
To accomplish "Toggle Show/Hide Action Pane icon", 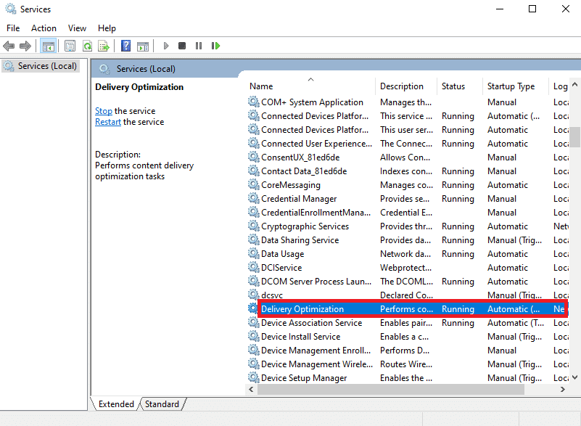I will (143, 46).
